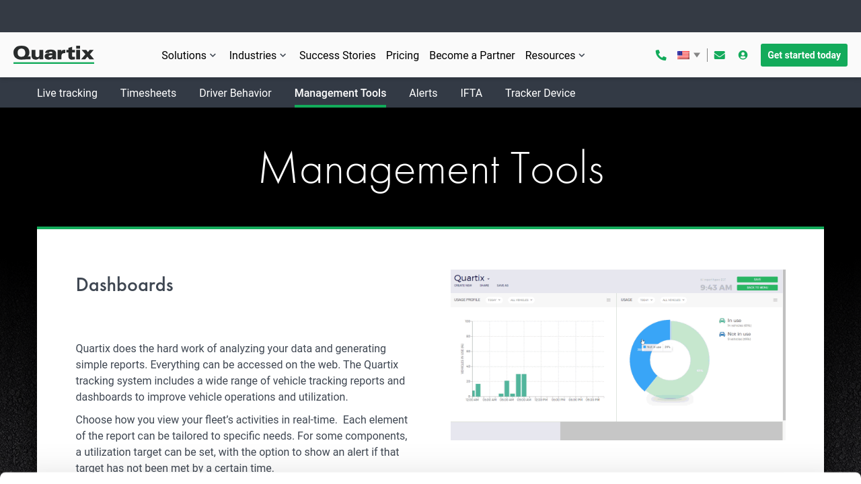This screenshot has width=861, height=484.
Task: Click the US flag icon
Action: pyautogui.click(x=683, y=55)
